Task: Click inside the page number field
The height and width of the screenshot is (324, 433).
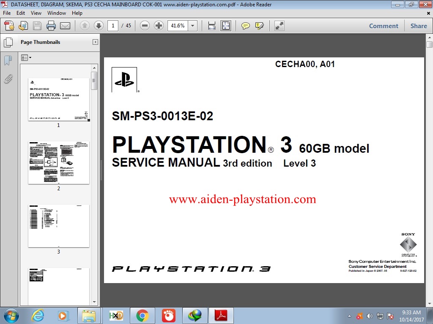Action: (x=113, y=26)
